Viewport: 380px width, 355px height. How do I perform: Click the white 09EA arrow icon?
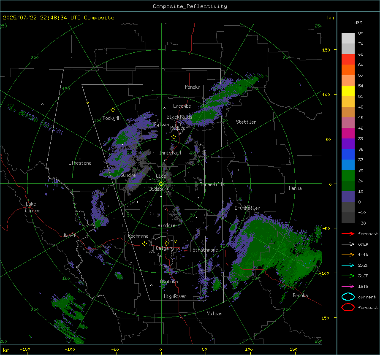tap(348, 244)
